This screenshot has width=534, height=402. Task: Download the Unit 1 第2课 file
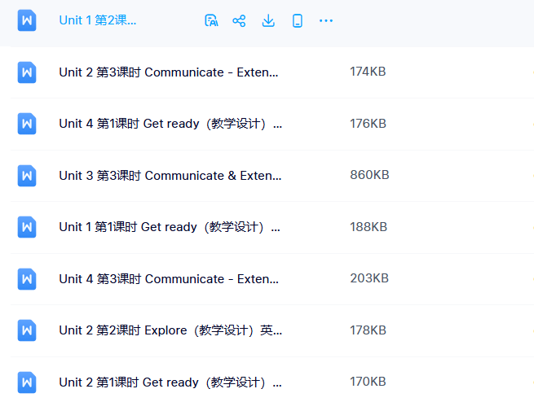(x=268, y=20)
